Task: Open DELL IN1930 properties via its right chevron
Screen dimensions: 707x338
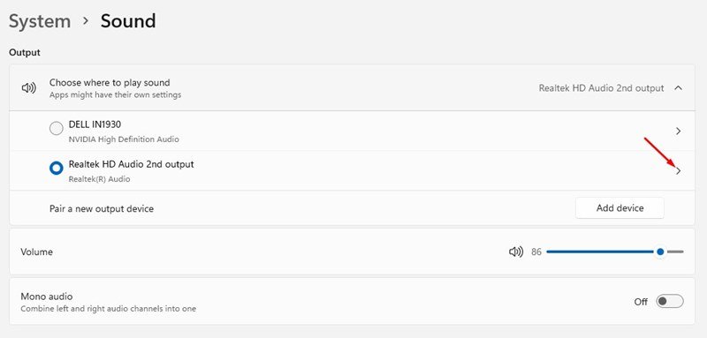Action: coord(678,131)
